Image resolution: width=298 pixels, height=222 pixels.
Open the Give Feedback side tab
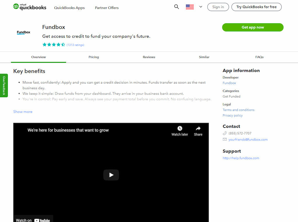point(4,85)
